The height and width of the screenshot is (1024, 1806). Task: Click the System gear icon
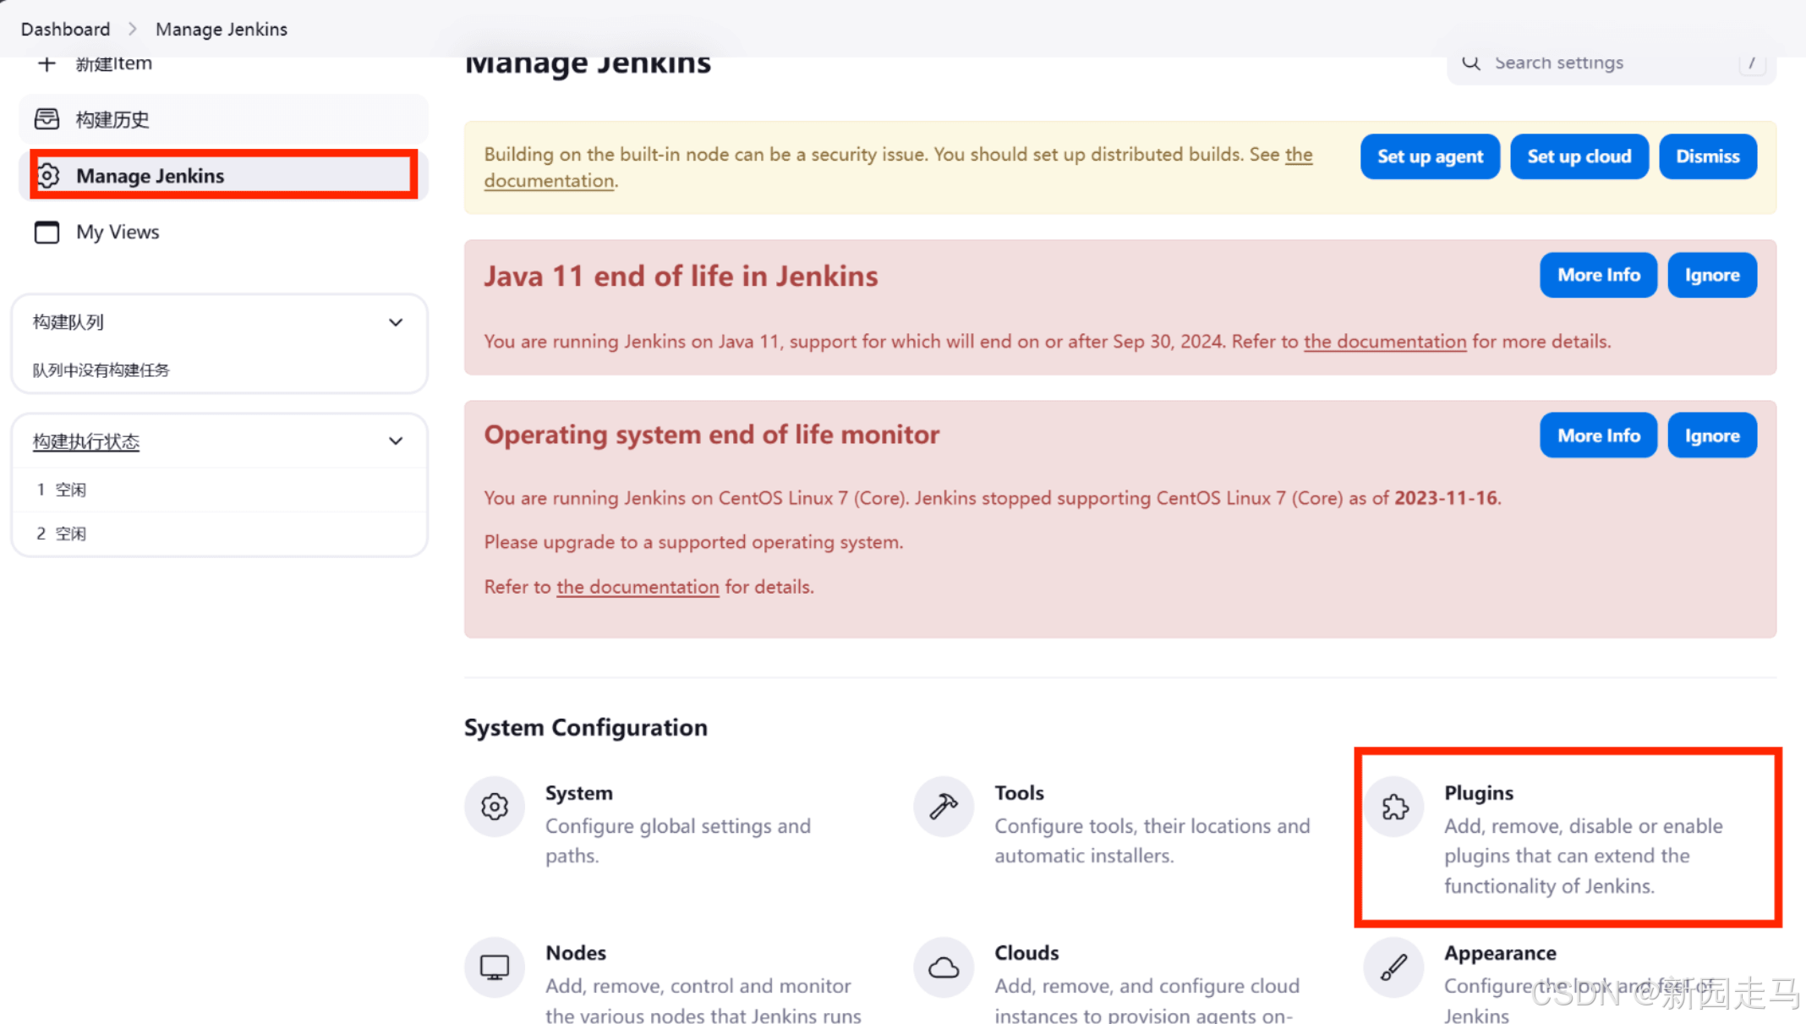pos(495,807)
